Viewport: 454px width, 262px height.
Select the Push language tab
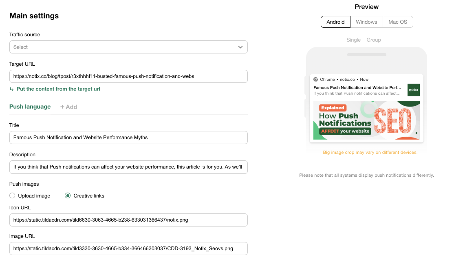coord(30,107)
